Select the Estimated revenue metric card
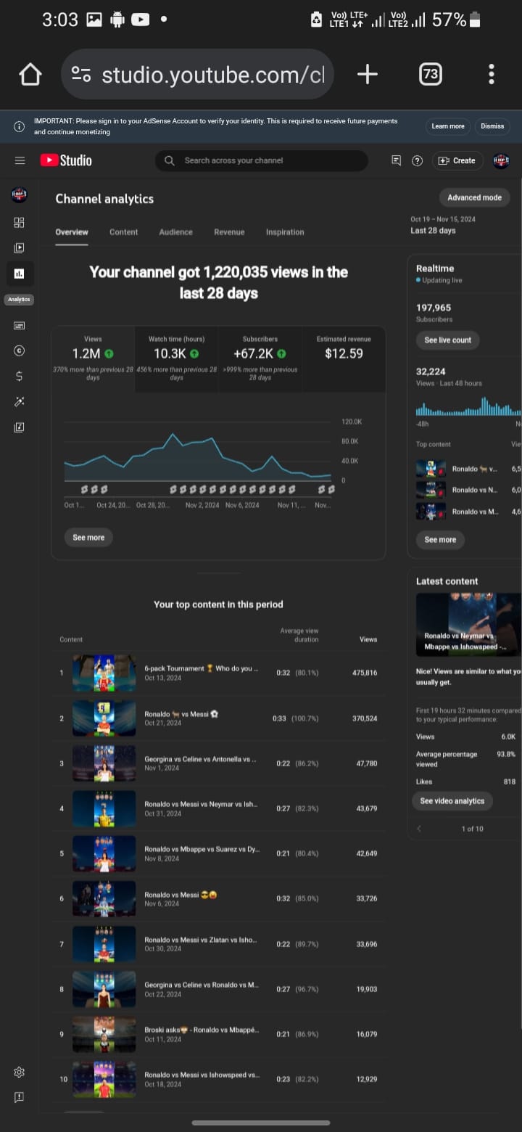522x1132 pixels. click(344, 359)
